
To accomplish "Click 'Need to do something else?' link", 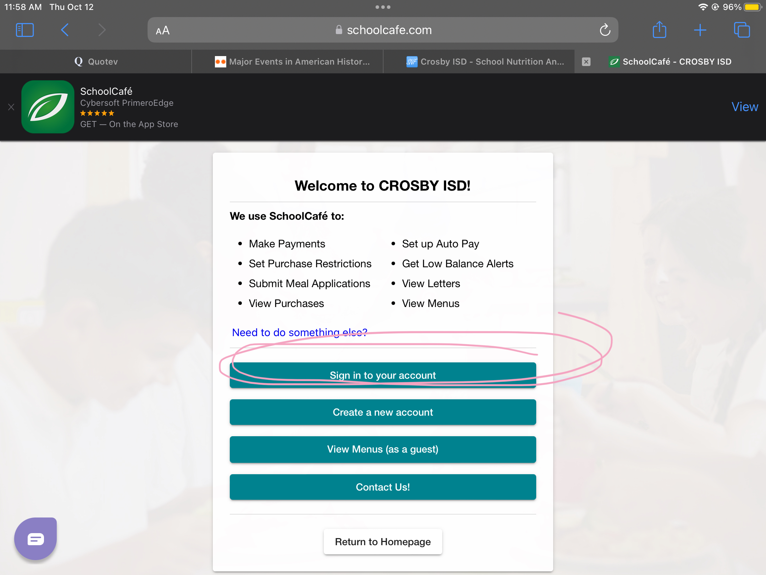I will pyautogui.click(x=299, y=332).
